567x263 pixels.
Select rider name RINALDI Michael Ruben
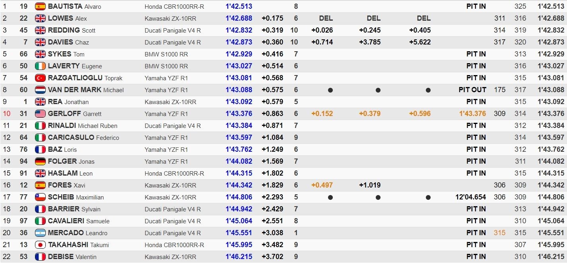[83, 126]
